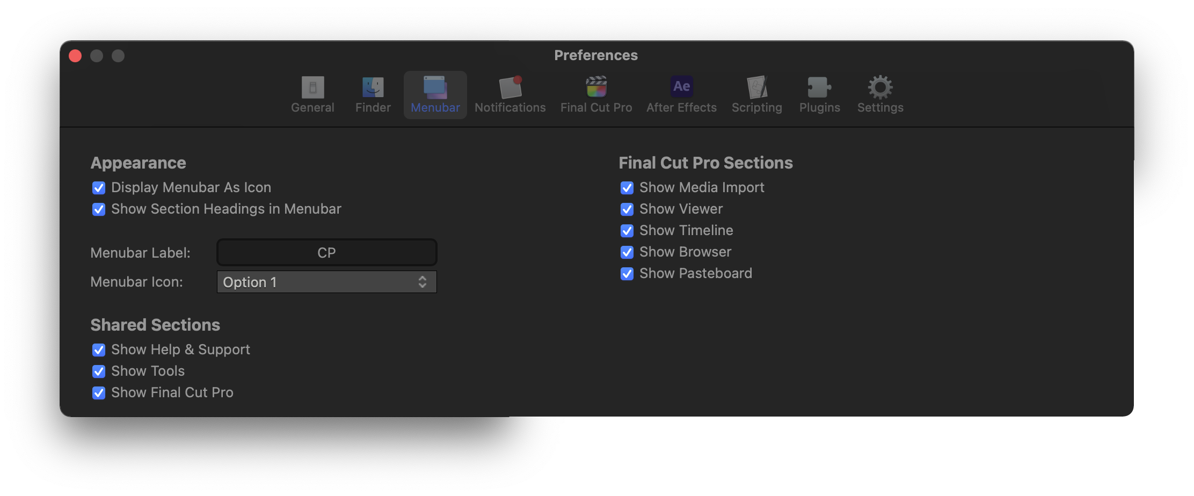Open the General preferences pane

[x=312, y=95]
